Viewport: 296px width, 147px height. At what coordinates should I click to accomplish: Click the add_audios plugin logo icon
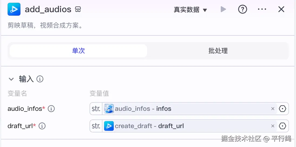[14, 9]
